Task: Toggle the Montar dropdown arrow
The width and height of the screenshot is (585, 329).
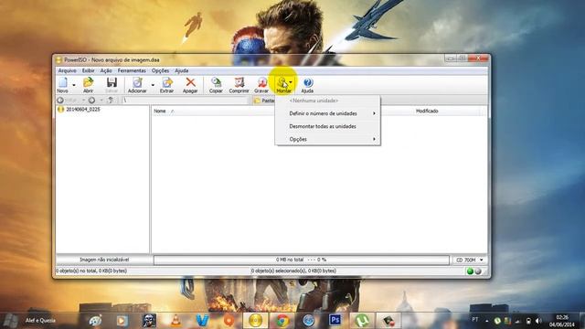Action: coord(291,83)
